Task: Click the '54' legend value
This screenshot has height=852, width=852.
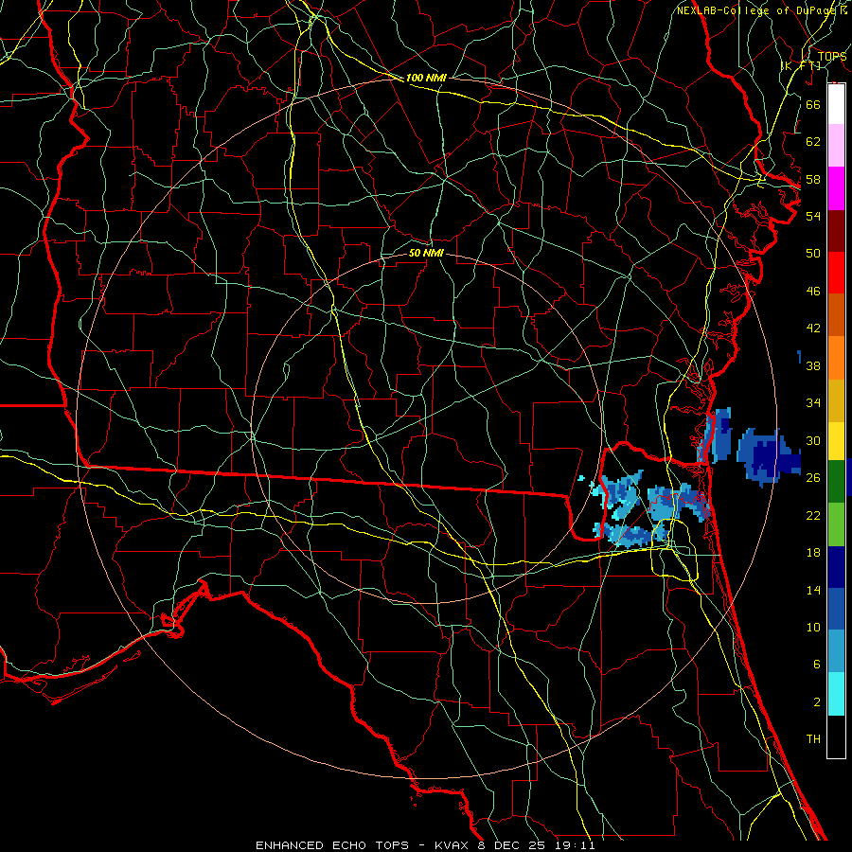Action: [x=813, y=216]
